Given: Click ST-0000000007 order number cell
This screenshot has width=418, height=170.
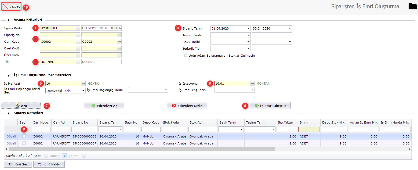Looking at the screenshot, I should [84, 143].
